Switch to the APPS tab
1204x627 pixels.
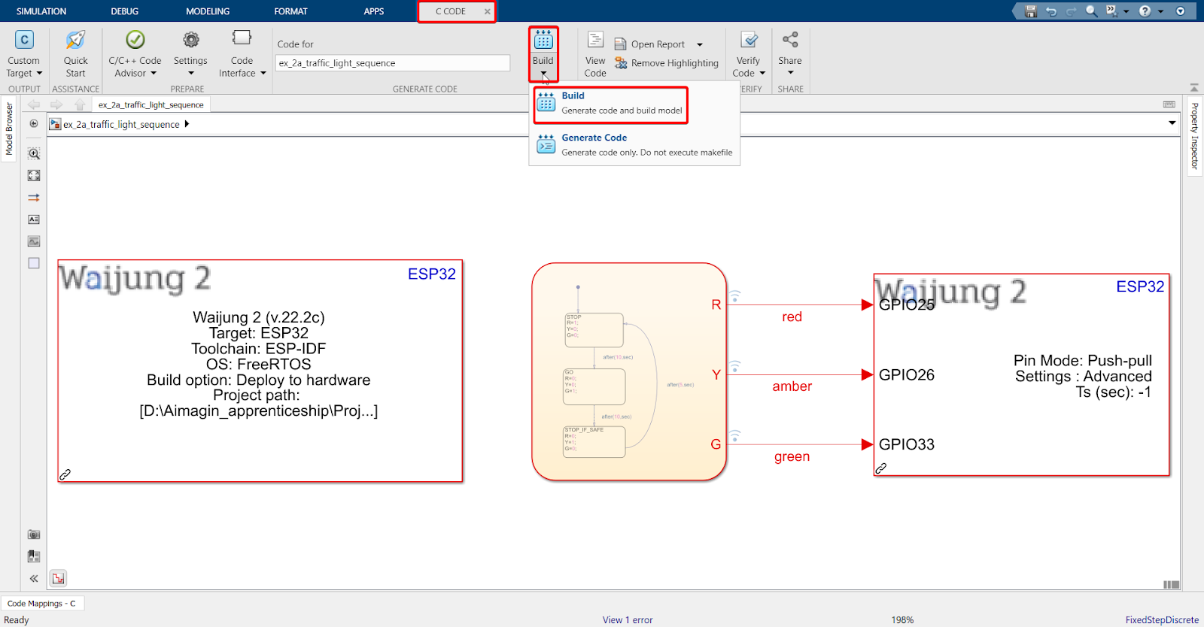coord(374,11)
